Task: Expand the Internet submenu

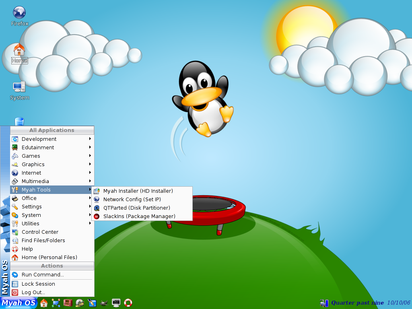Action: [52, 173]
